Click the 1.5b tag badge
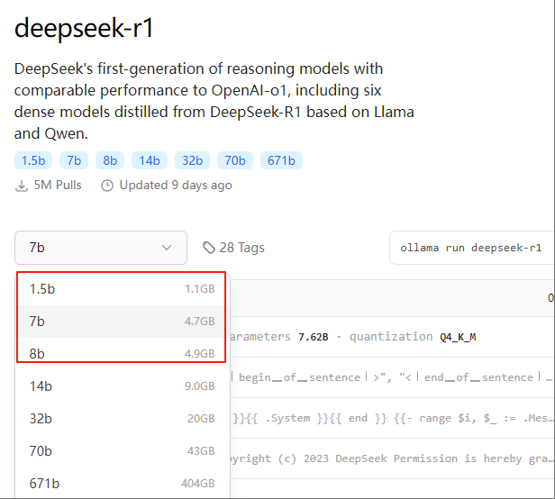555x499 pixels. (x=33, y=160)
